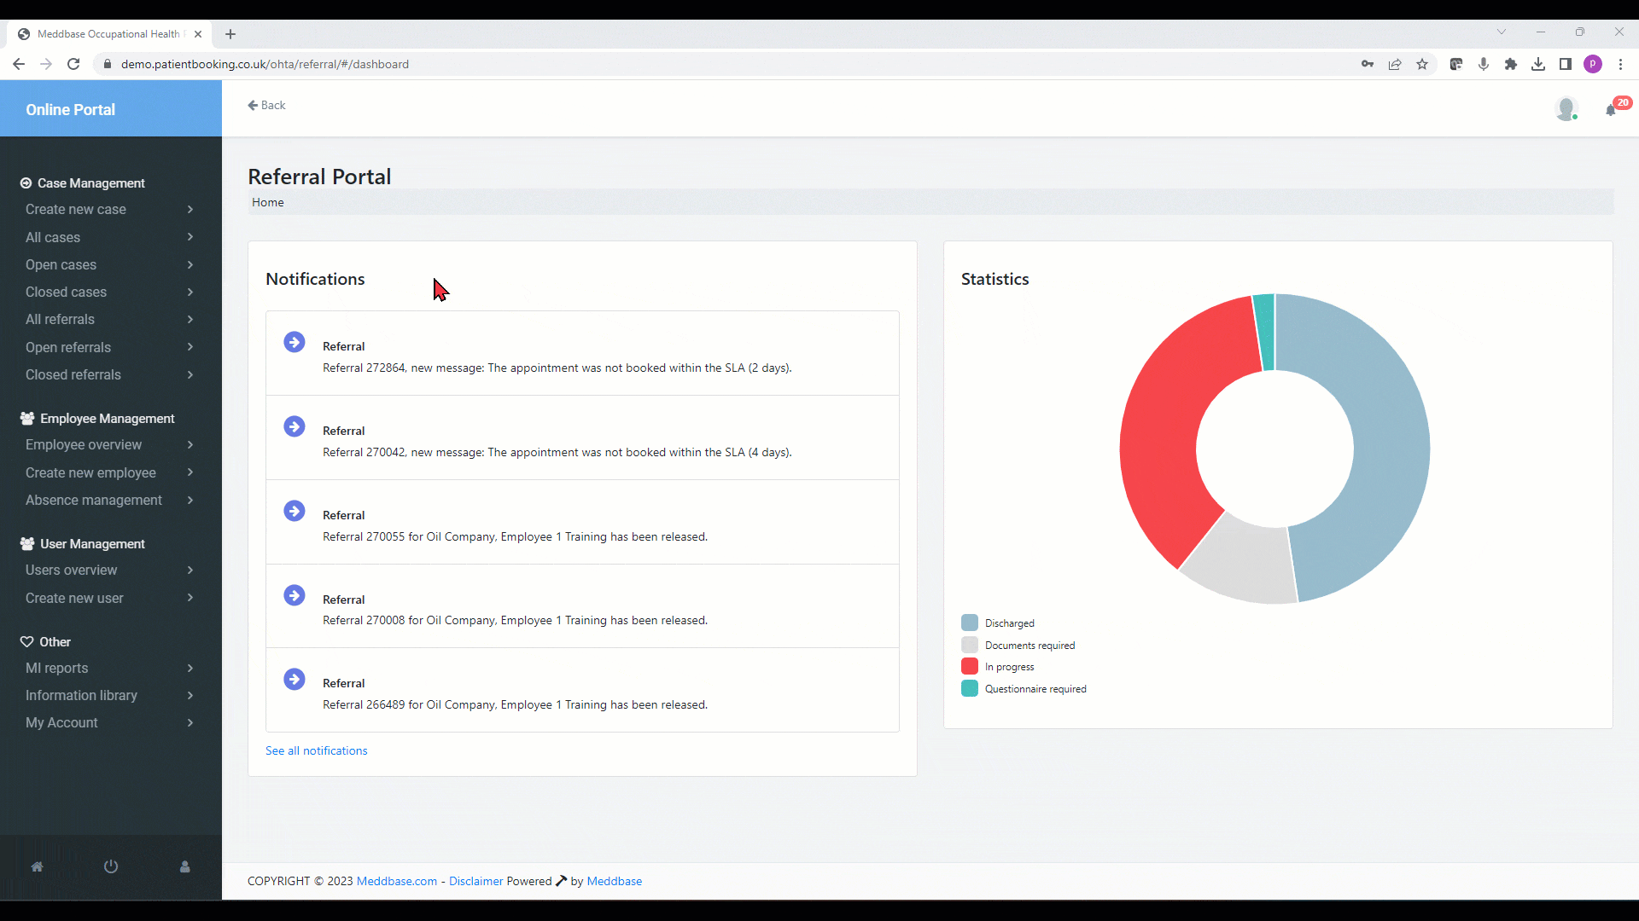
Task: Bookmark this page with star icon
Action: [1422, 64]
